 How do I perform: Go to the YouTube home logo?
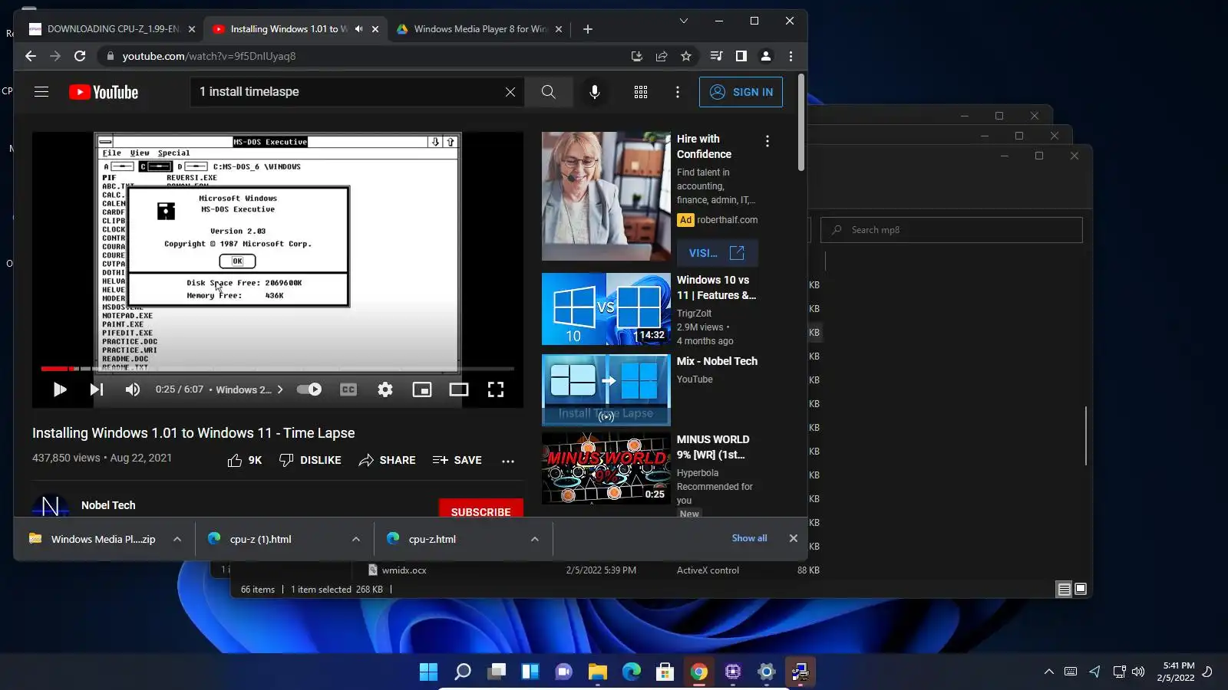pos(104,92)
